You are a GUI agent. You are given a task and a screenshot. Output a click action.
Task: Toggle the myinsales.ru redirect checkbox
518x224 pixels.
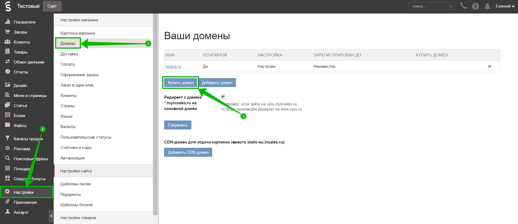223,96
